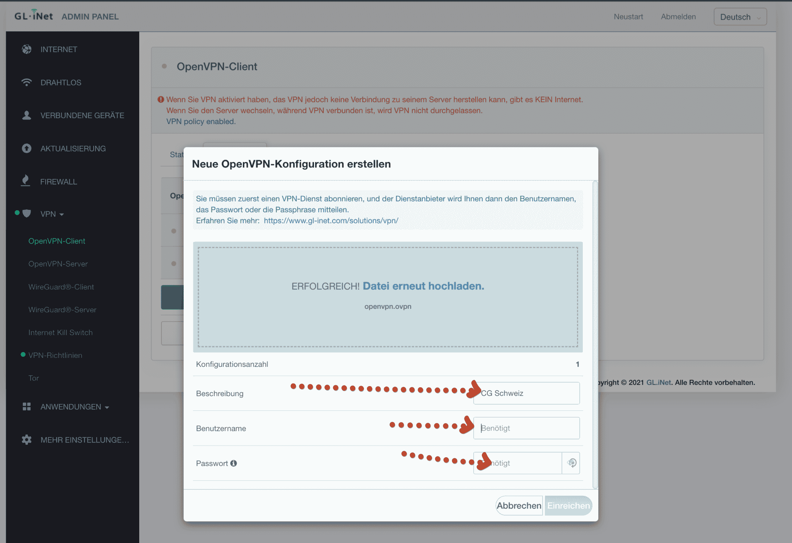Click the Passwort info icon
792x543 pixels.
pyautogui.click(x=234, y=463)
